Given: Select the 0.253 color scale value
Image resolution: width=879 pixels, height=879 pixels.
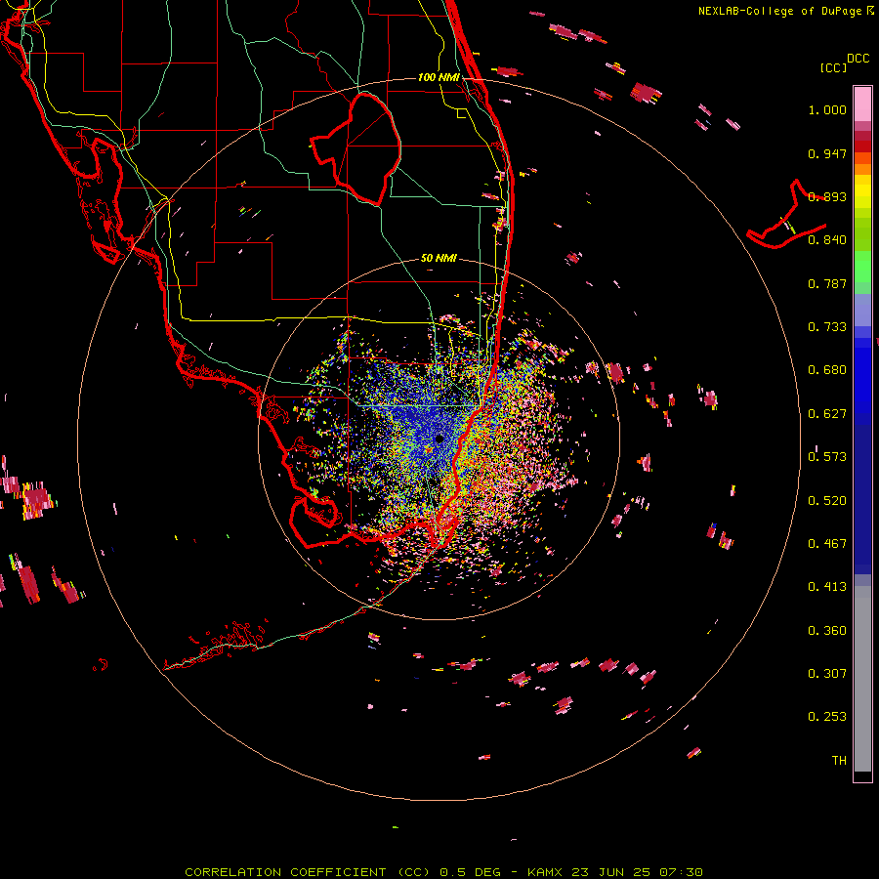Looking at the screenshot, I should coord(827,717).
